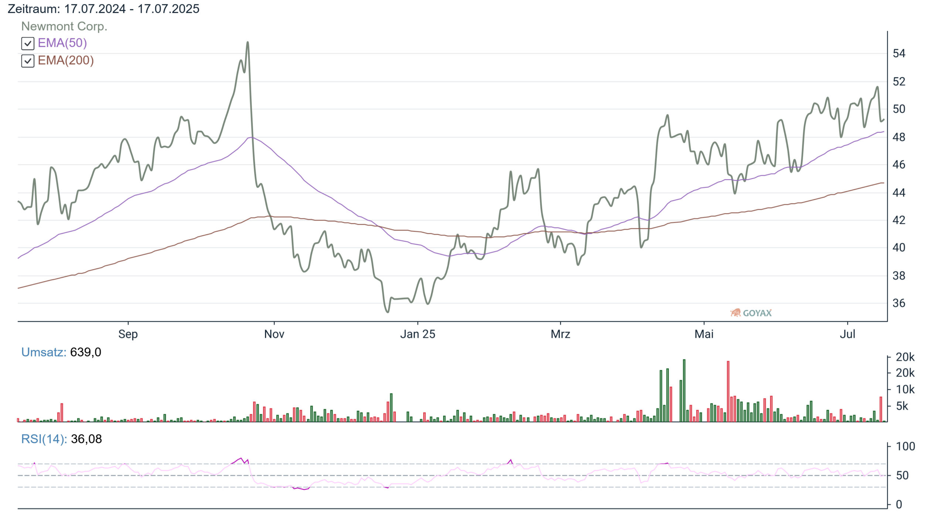Screen dimensions: 946x512
Task: Click the price low point below 36
Action: 388,311
